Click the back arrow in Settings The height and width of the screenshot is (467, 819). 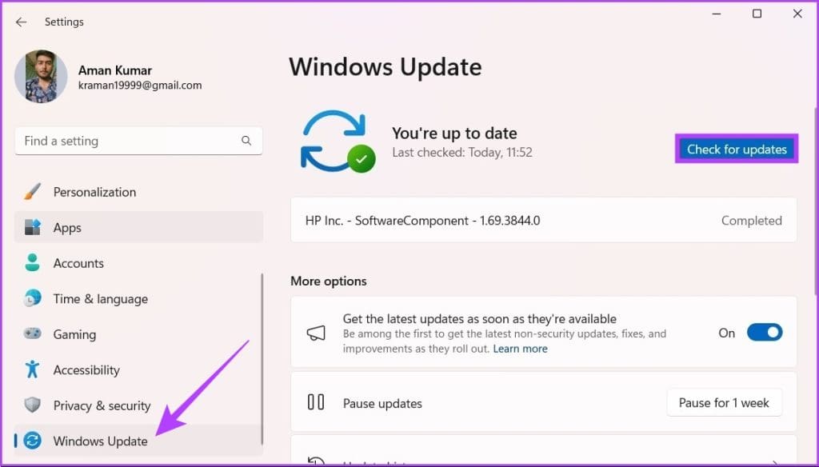(21, 22)
